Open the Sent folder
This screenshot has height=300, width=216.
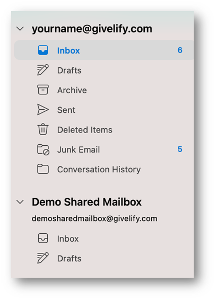pyautogui.click(x=66, y=110)
